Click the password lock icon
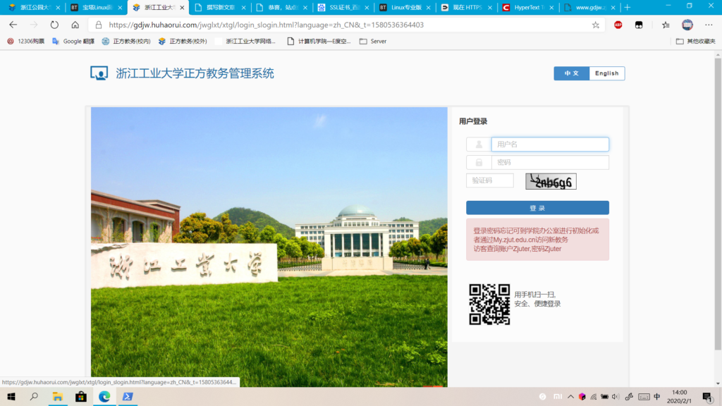The width and height of the screenshot is (722, 406). point(479,162)
